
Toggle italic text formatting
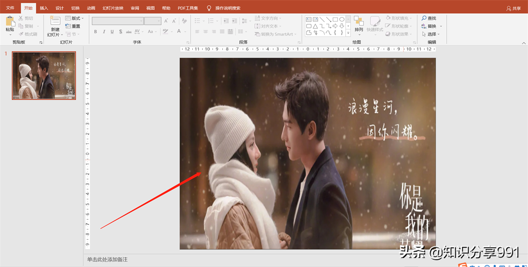click(104, 32)
